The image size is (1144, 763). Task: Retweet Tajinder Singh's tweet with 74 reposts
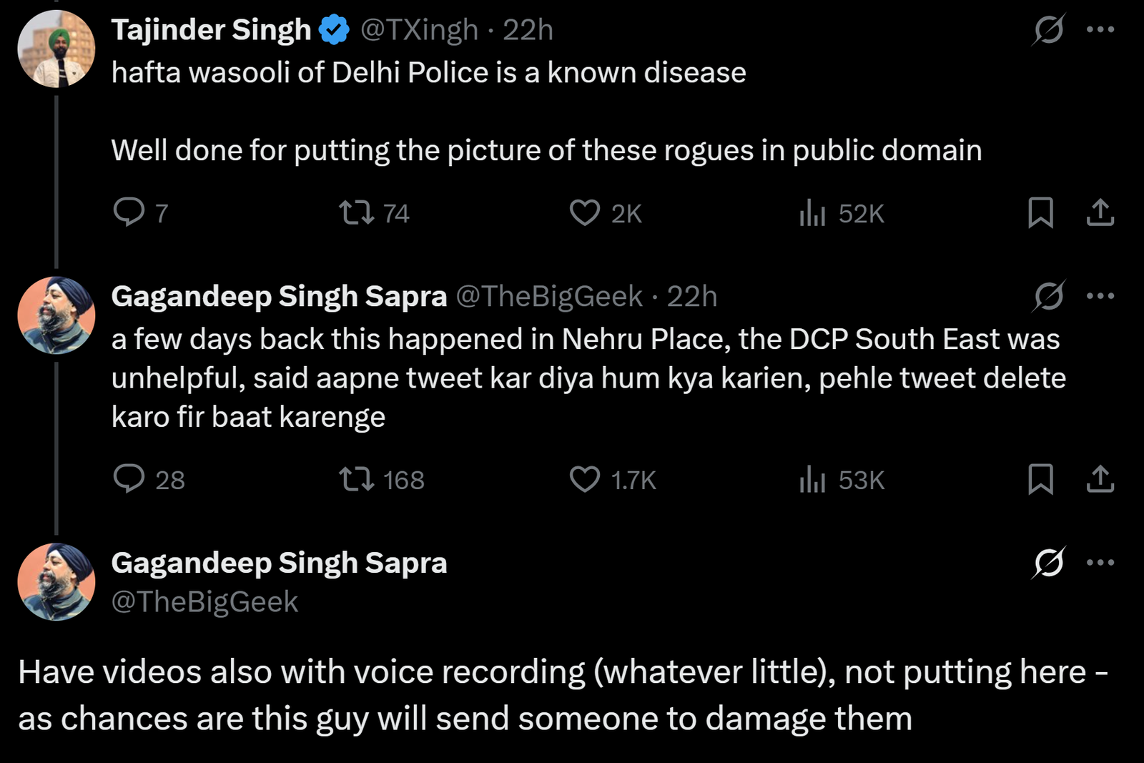coord(356,212)
